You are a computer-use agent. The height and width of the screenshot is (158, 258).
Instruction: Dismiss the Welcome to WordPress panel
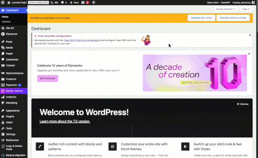pos(243,104)
